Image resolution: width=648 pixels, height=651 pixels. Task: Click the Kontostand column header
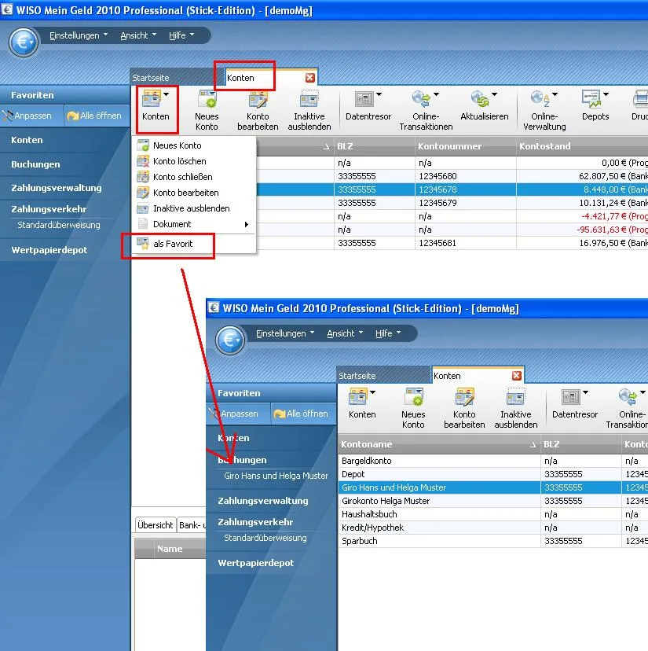click(581, 146)
